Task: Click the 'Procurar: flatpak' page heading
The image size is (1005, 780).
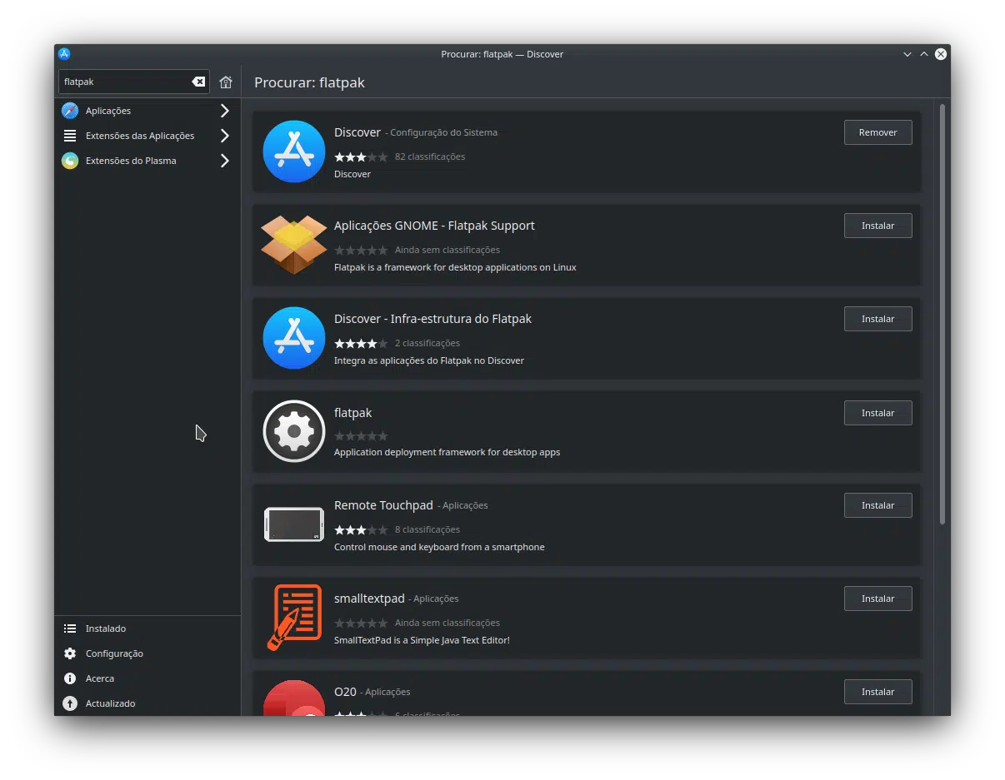Action: click(309, 82)
